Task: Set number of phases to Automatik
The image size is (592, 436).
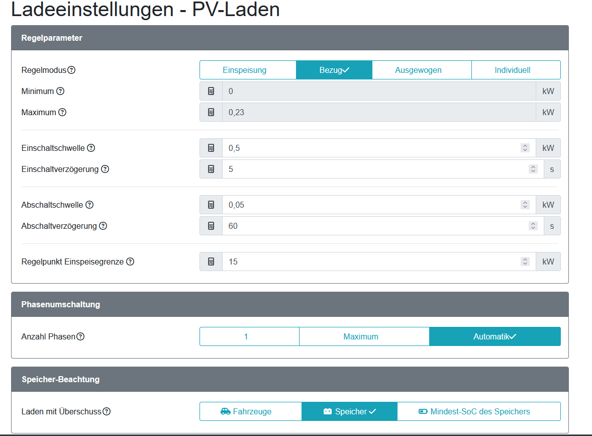Action: click(x=495, y=336)
